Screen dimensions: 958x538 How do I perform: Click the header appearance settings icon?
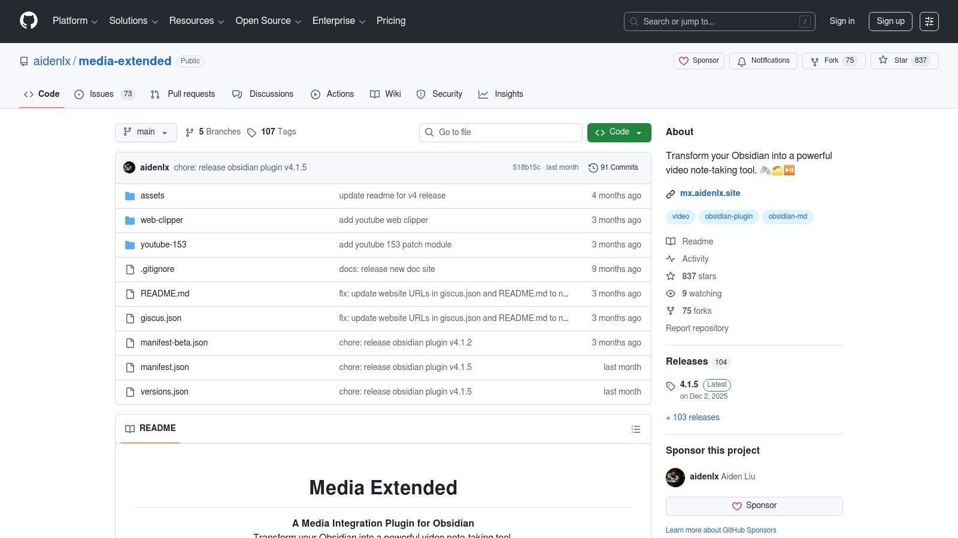click(929, 22)
